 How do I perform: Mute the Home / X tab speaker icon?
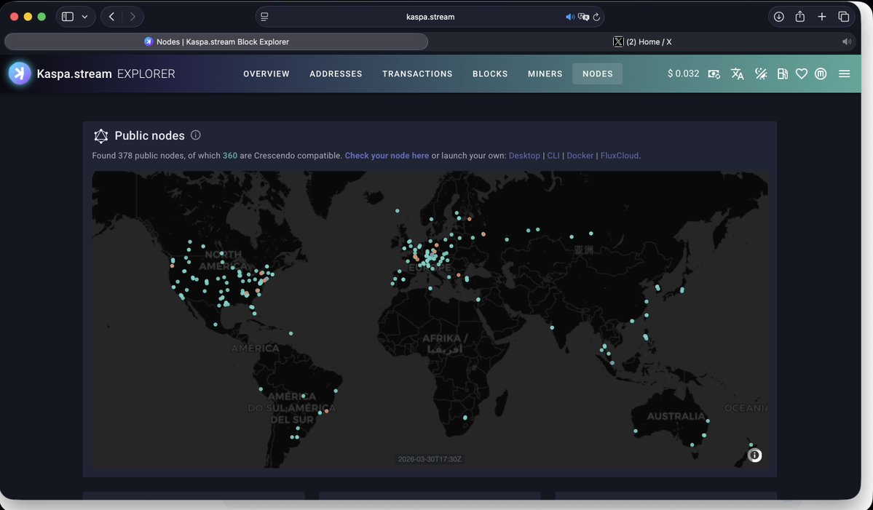click(846, 41)
